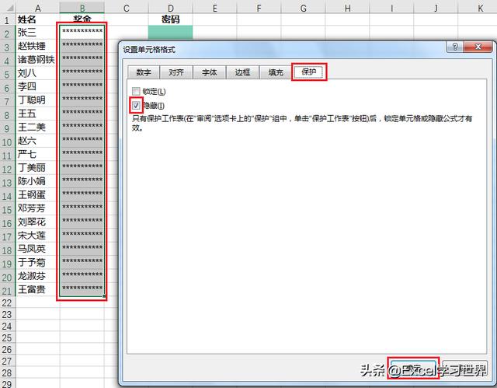Select column F header
The width and height of the screenshot is (497, 388).
[x=259, y=8]
